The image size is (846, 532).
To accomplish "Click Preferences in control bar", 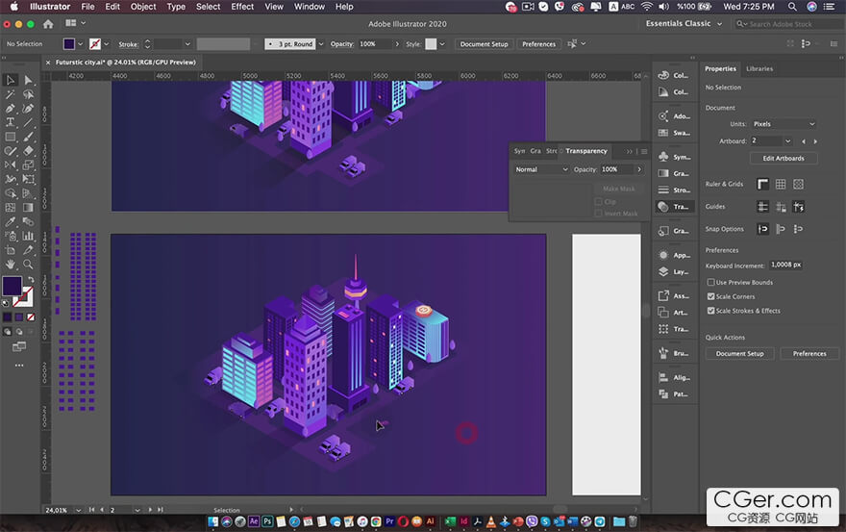I will tap(538, 44).
